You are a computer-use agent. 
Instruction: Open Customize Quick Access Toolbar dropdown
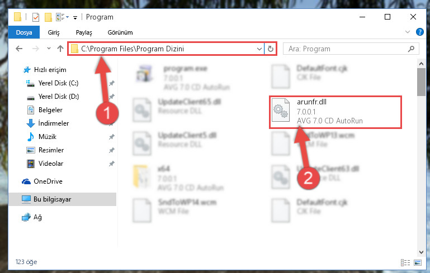(x=75, y=18)
